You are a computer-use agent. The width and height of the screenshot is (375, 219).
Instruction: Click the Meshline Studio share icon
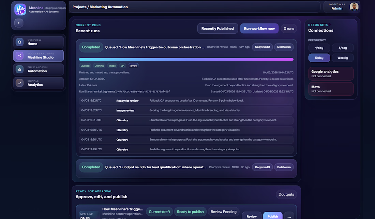(x=20, y=55)
